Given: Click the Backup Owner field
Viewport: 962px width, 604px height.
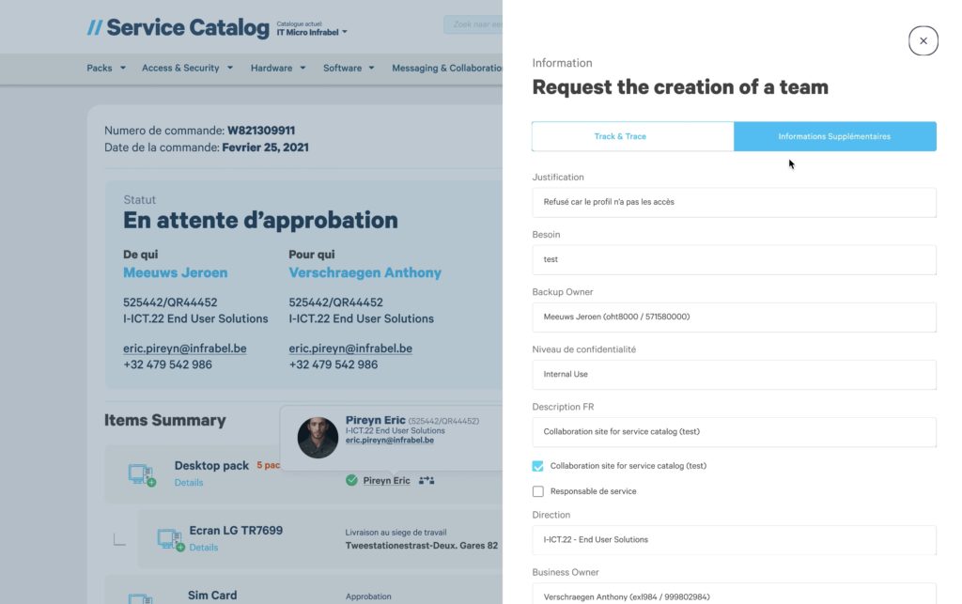Looking at the screenshot, I should tap(734, 317).
